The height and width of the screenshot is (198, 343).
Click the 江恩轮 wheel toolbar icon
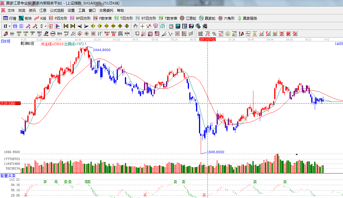tap(188, 18)
